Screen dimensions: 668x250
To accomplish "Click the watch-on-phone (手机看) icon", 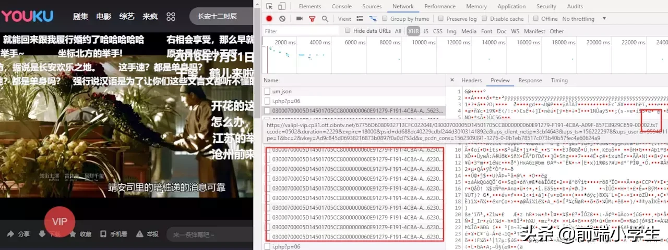I will 104,234.
